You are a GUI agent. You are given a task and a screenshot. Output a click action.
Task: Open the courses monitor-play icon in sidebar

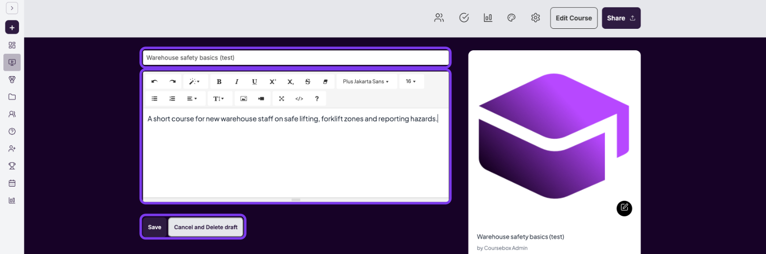coord(12,63)
